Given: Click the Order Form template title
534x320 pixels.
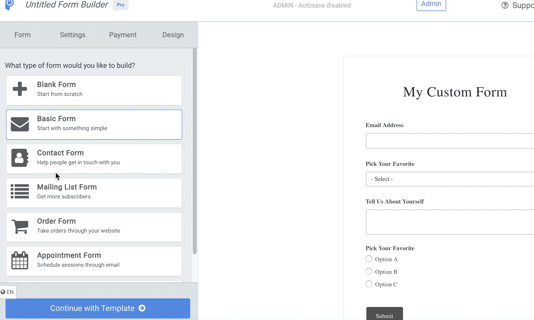Looking at the screenshot, I should [x=56, y=221].
